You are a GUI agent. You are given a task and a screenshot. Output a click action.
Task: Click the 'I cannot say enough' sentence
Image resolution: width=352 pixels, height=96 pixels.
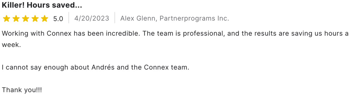(x=95, y=68)
